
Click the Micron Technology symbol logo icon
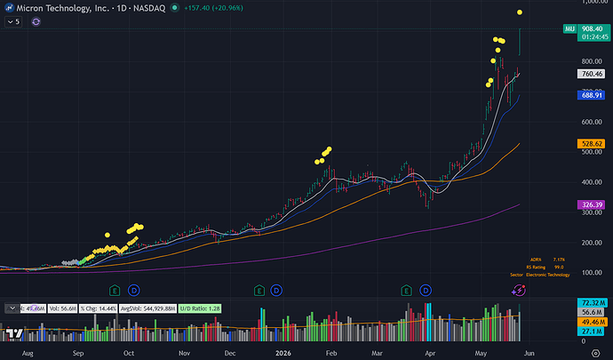[x=9, y=8]
